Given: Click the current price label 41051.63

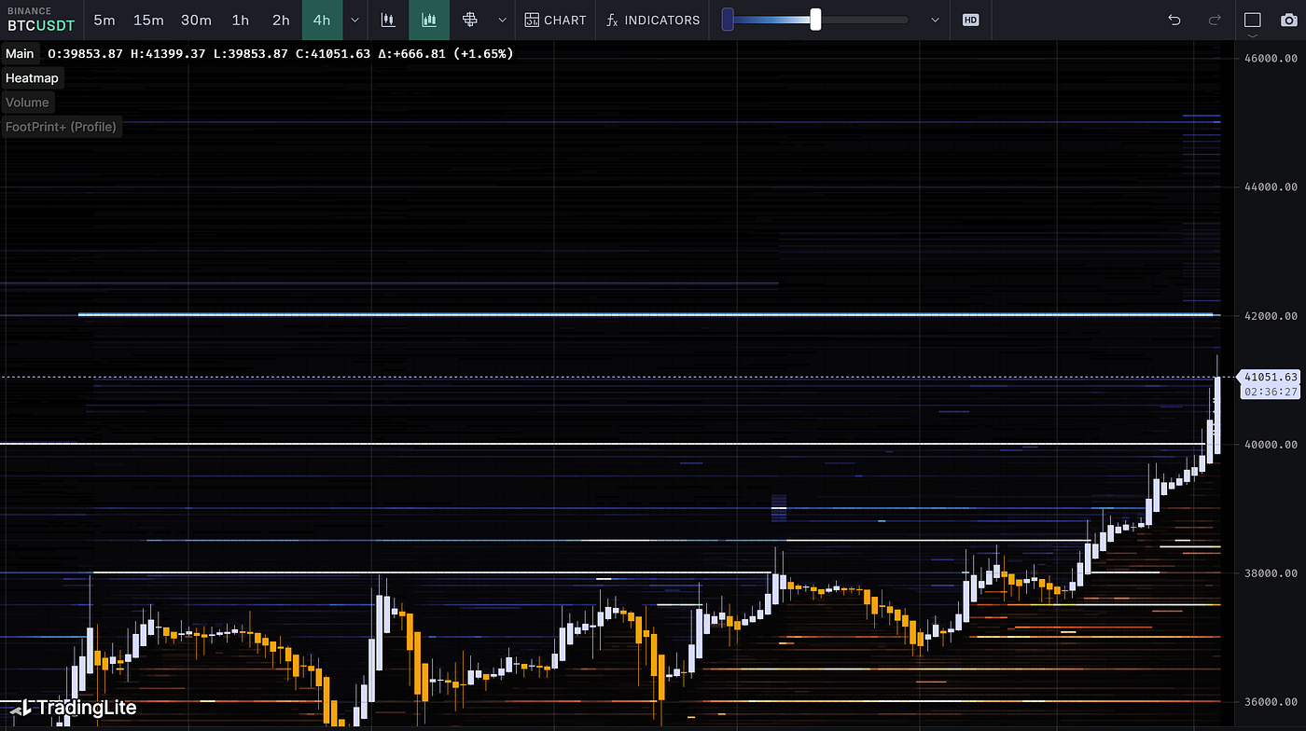Looking at the screenshot, I should tap(1269, 377).
